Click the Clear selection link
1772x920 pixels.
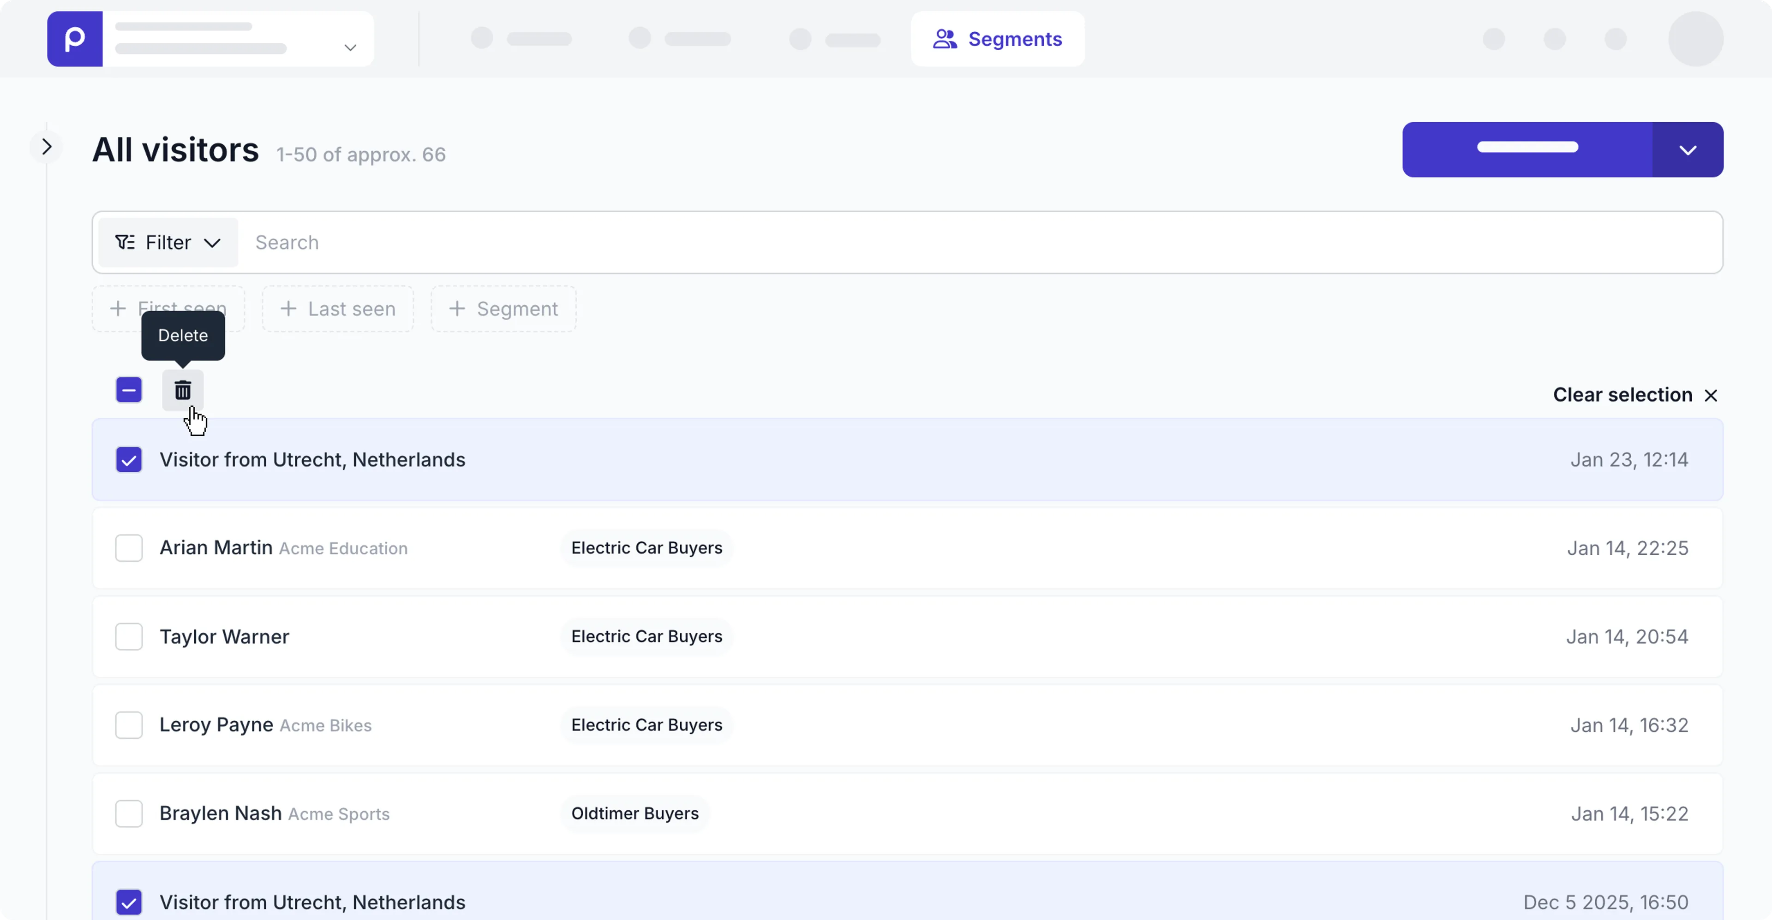coord(1622,395)
